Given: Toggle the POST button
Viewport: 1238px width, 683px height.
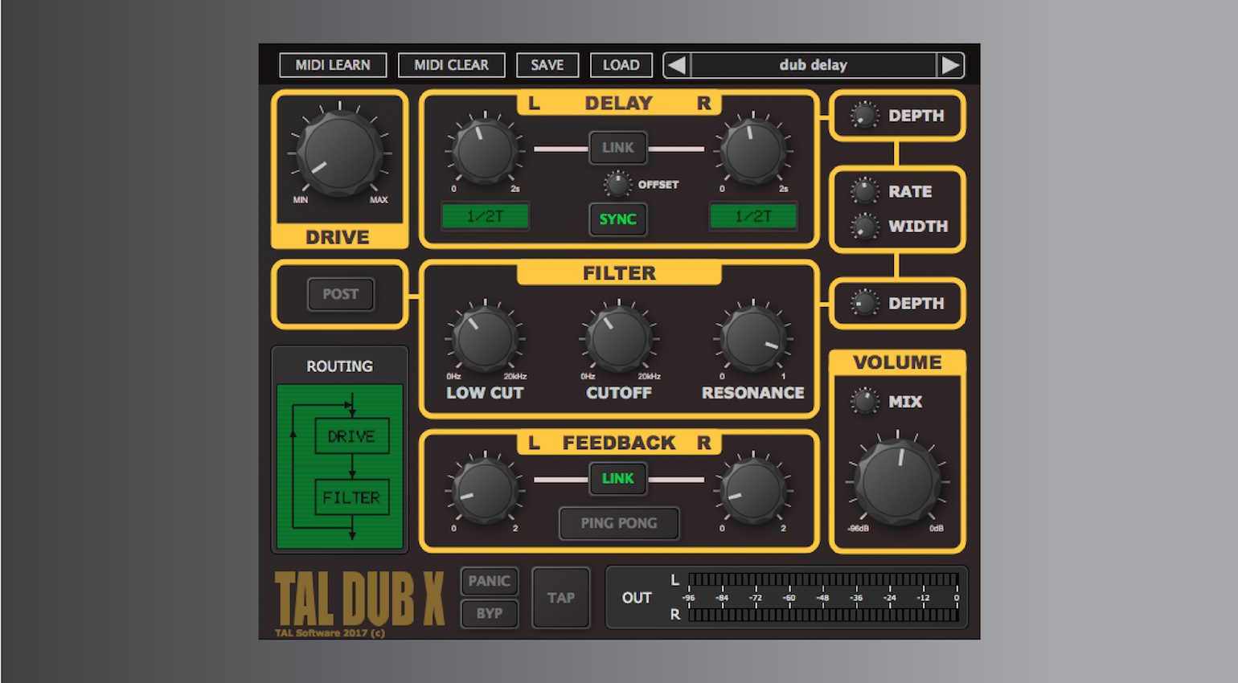Looking at the screenshot, I should click(x=341, y=294).
